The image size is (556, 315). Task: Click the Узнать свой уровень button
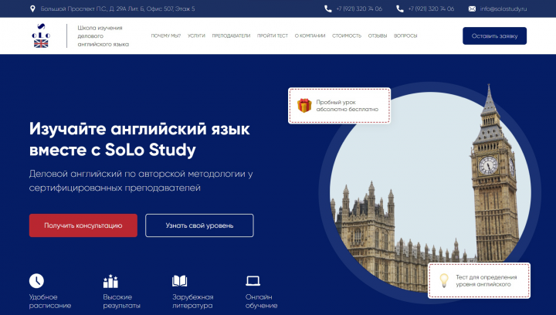click(200, 225)
